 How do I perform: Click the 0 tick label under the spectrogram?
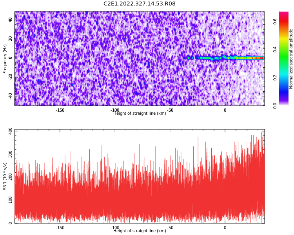(x=225, y=110)
